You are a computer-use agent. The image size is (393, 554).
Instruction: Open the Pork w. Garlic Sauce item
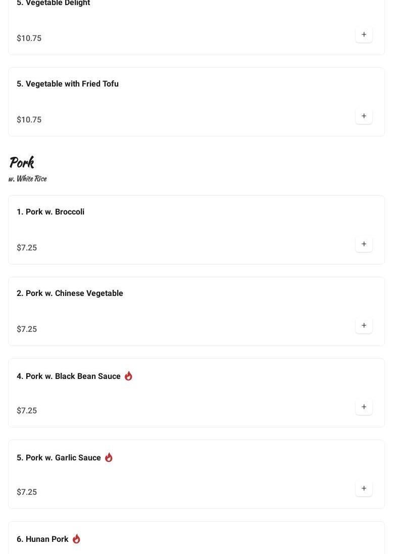point(59,458)
